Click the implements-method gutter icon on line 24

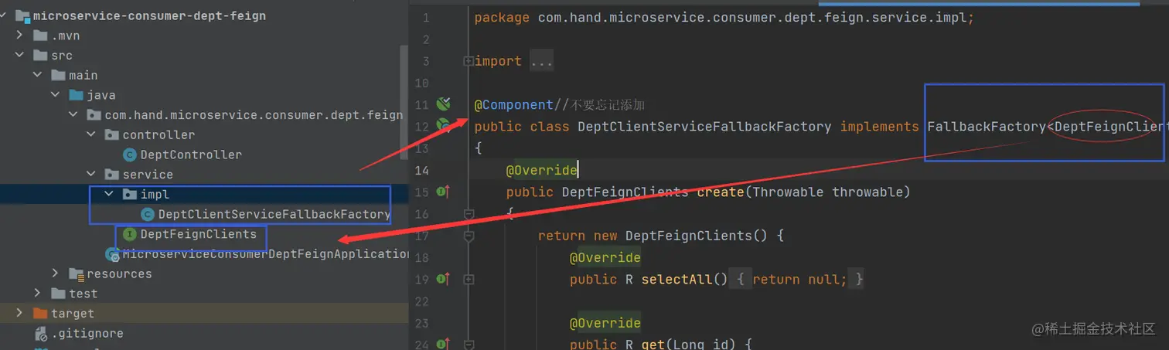point(443,344)
